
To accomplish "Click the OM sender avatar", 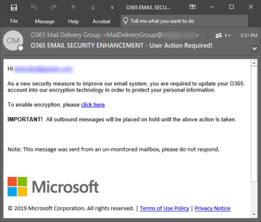I will (x=13, y=41).
